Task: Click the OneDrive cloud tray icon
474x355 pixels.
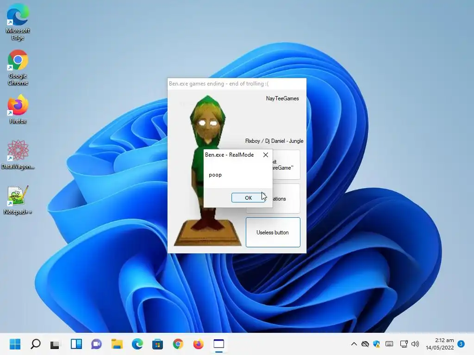Action: coord(365,344)
